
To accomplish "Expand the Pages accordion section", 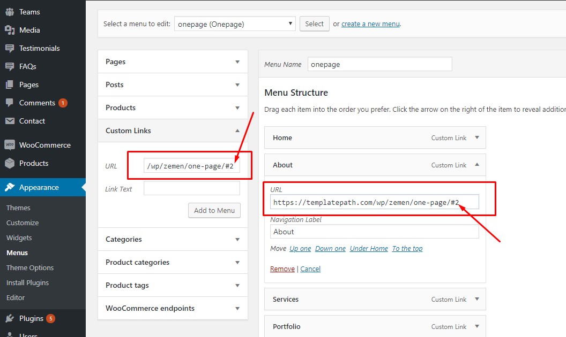I will click(x=237, y=62).
